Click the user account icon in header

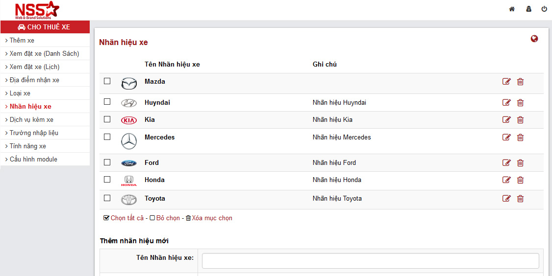tap(528, 9)
